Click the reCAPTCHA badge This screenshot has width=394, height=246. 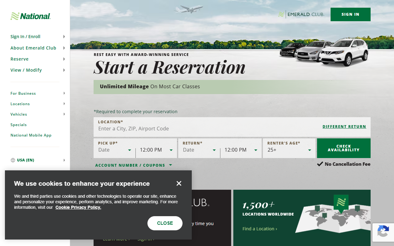(383, 232)
